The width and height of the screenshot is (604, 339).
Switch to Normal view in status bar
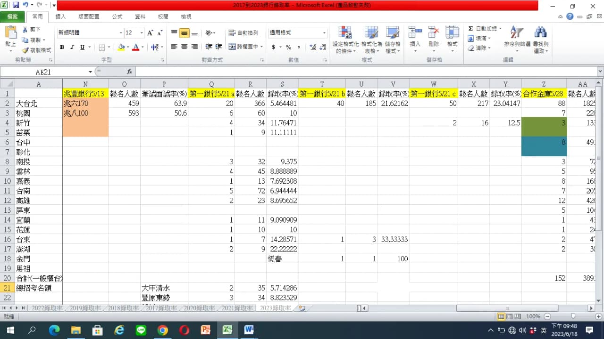pyautogui.click(x=501, y=316)
